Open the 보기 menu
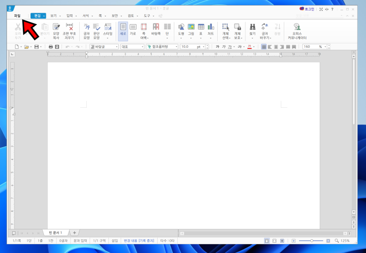Screen dimensions: 366x253 [x=54, y=16]
